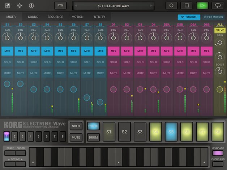Switch to the SOUND tab
227x170 pixels.
point(33,17)
